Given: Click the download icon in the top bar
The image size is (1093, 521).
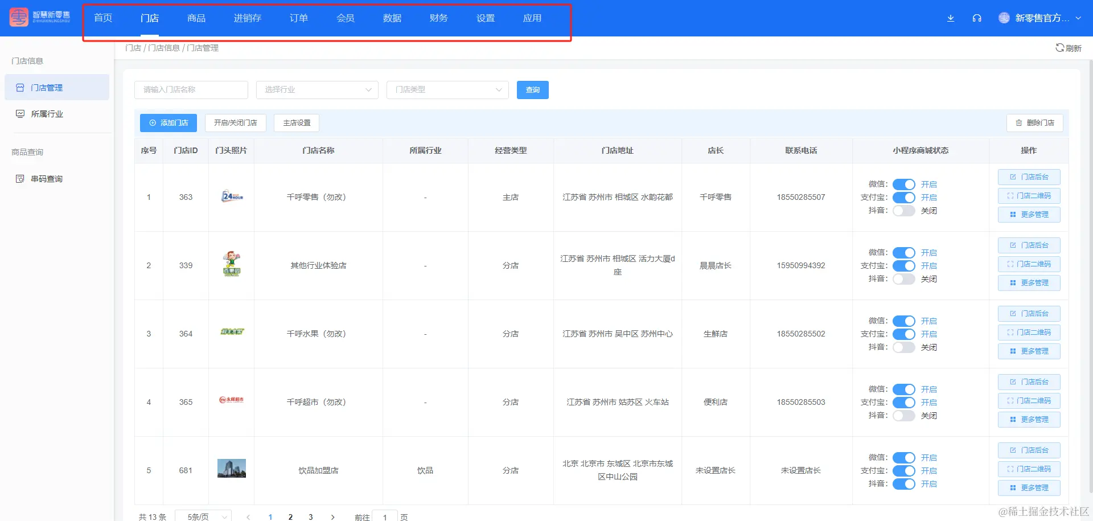Looking at the screenshot, I should click(x=951, y=18).
